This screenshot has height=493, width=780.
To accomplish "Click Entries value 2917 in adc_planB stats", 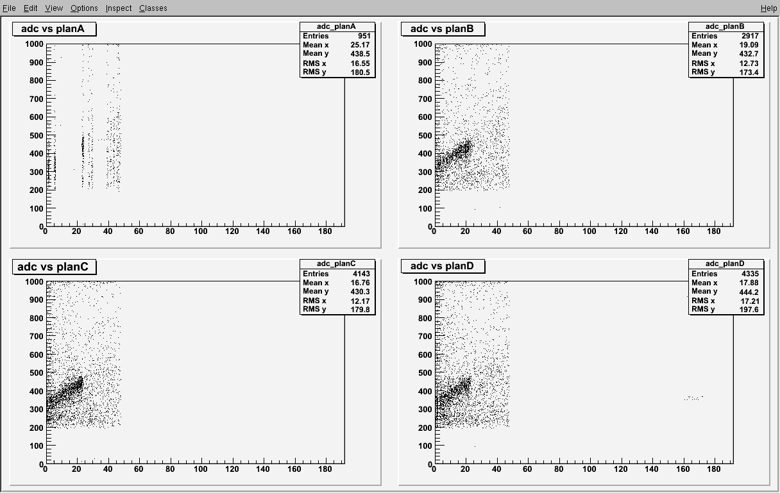I will 750,36.
